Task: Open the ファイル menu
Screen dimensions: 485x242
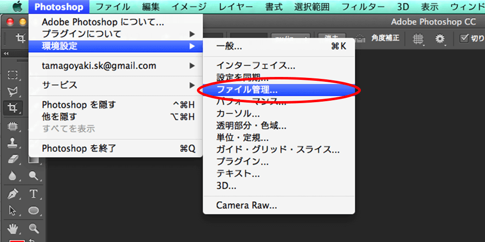Action: [113, 6]
